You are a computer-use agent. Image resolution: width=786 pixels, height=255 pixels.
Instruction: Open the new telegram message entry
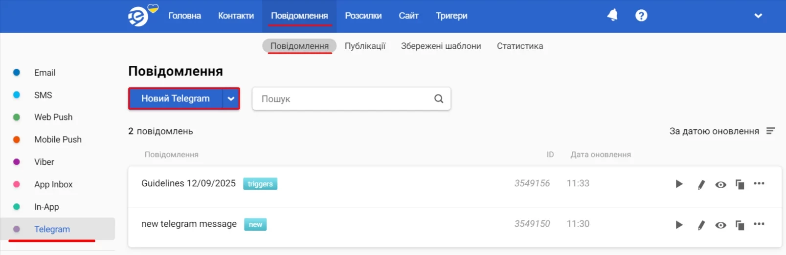coord(189,224)
